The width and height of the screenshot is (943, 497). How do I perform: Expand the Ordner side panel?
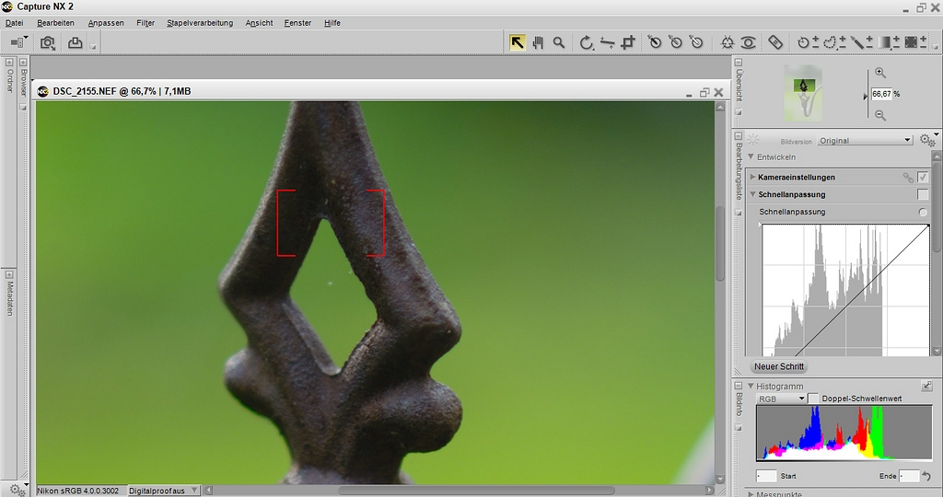click(9, 62)
